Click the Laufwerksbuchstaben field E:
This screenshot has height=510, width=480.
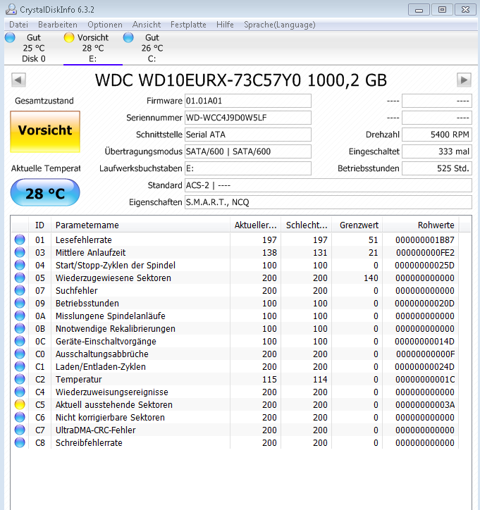click(248, 168)
